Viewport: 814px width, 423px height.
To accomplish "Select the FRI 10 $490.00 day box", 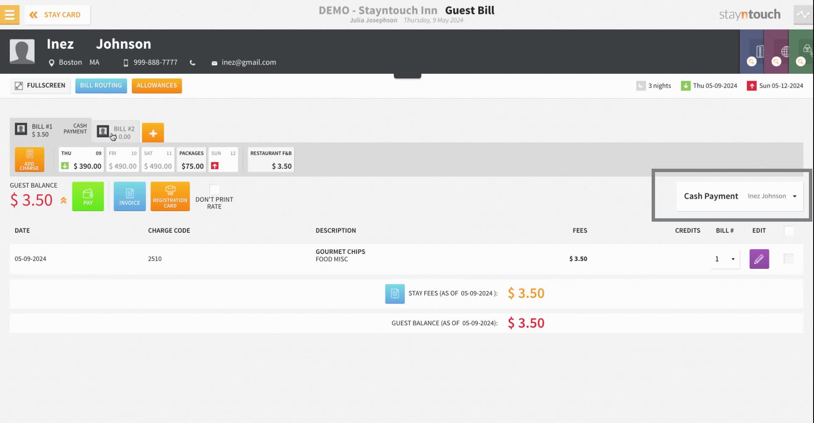I will coord(123,159).
